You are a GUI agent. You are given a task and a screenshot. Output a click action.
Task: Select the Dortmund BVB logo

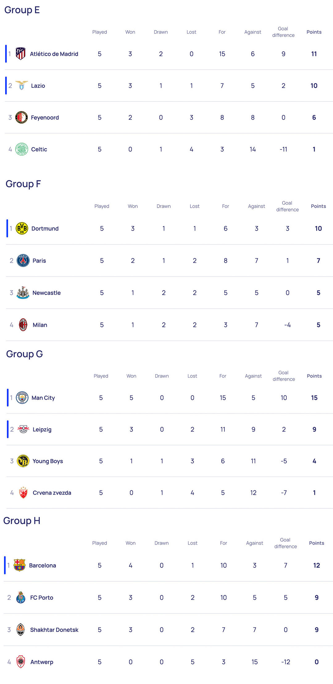pos(22,228)
